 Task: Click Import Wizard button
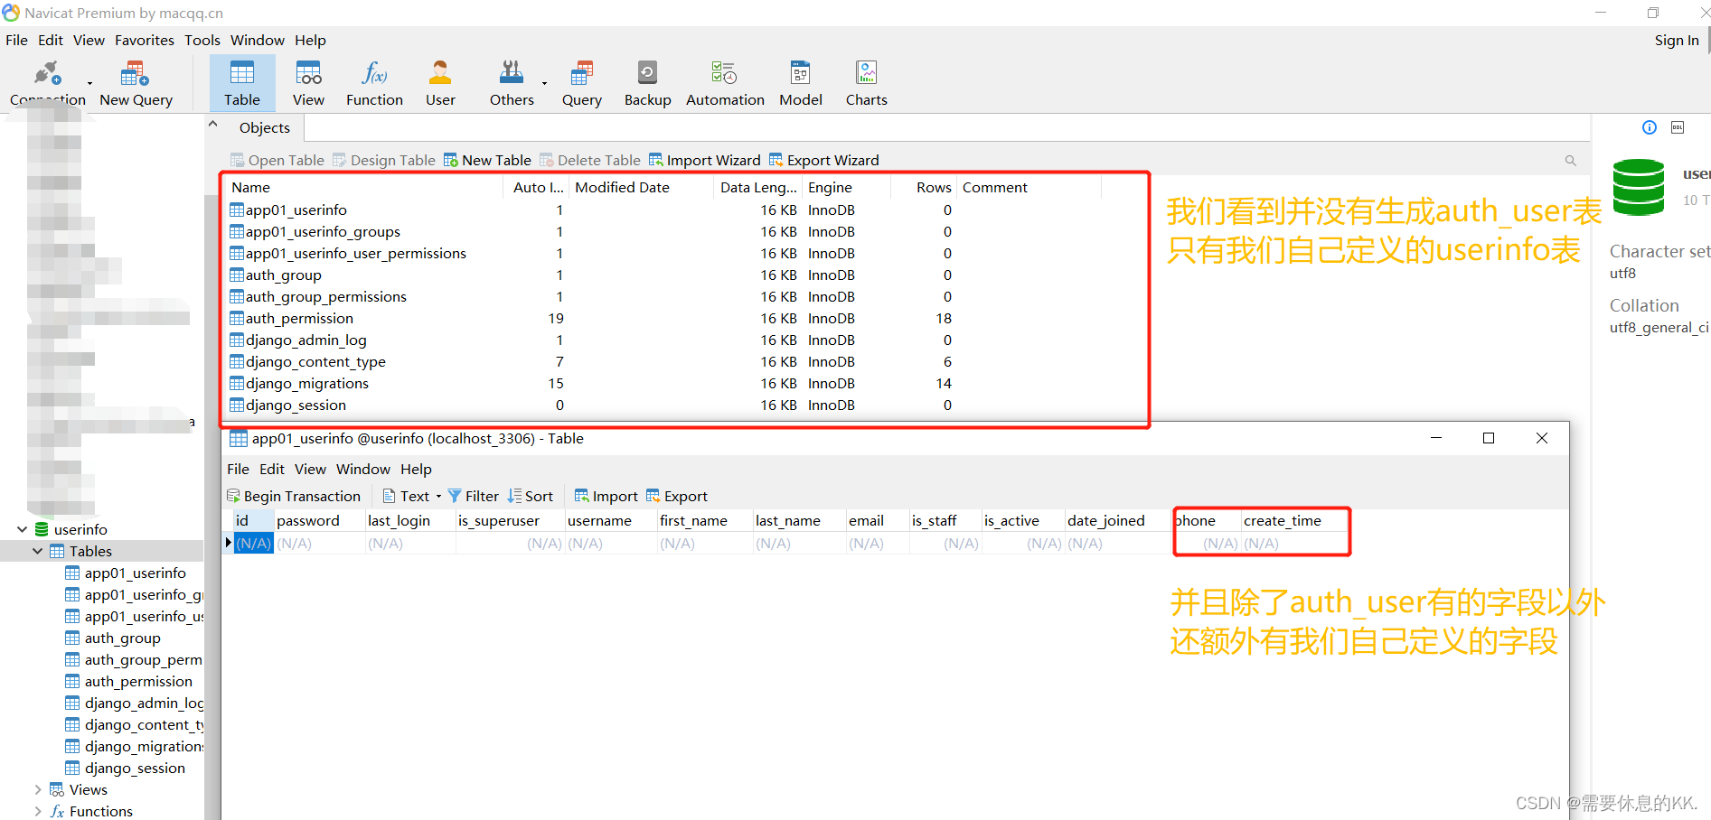pos(705,160)
